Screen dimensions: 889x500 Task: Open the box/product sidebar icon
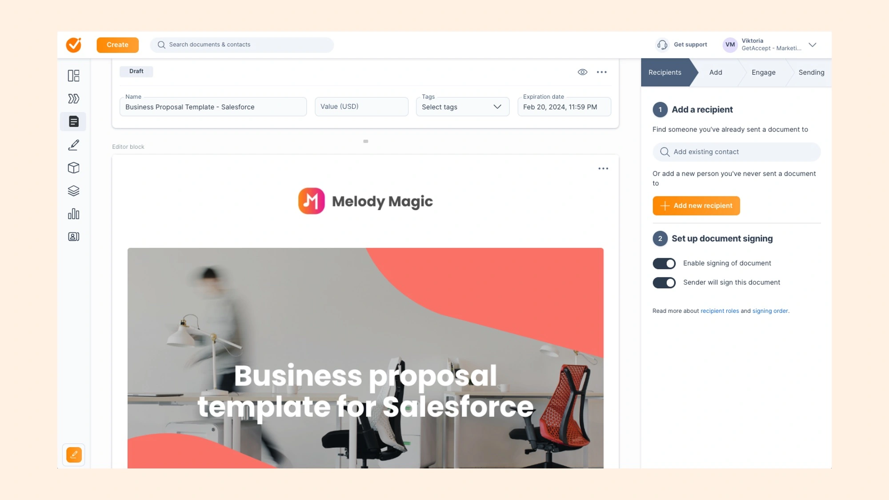pyautogui.click(x=72, y=168)
